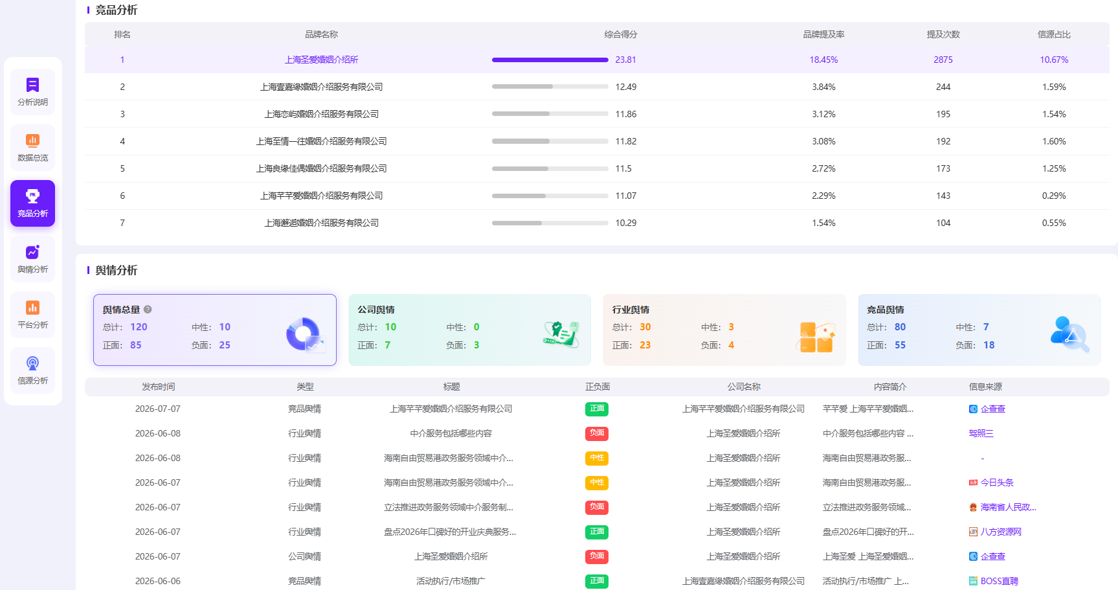1118x590 pixels.
Task: Open the 海南省人民政 source link
Action: click(1008, 507)
